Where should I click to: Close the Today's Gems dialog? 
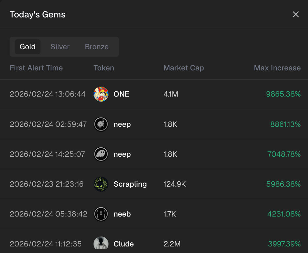tap(296, 14)
